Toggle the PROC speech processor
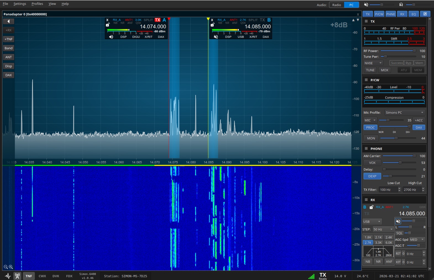Image resolution: width=434 pixels, height=280 pixels. tap(370, 127)
